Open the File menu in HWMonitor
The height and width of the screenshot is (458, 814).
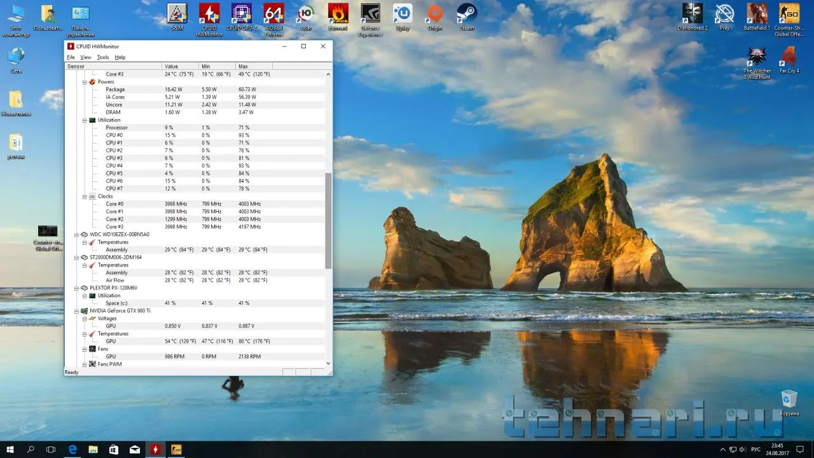point(71,57)
